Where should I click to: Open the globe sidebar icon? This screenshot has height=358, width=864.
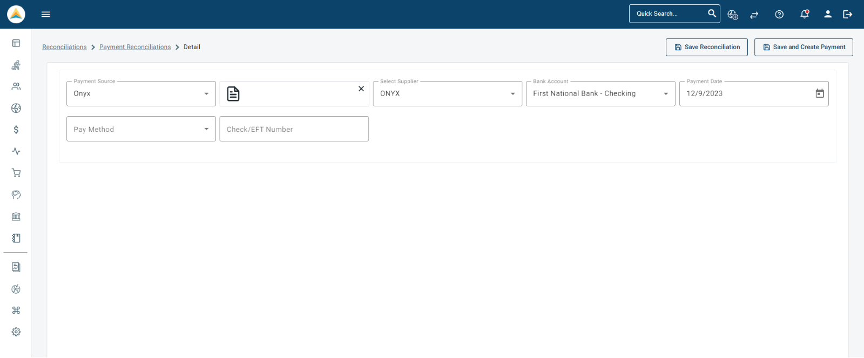pyautogui.click(x=16, y=108)
